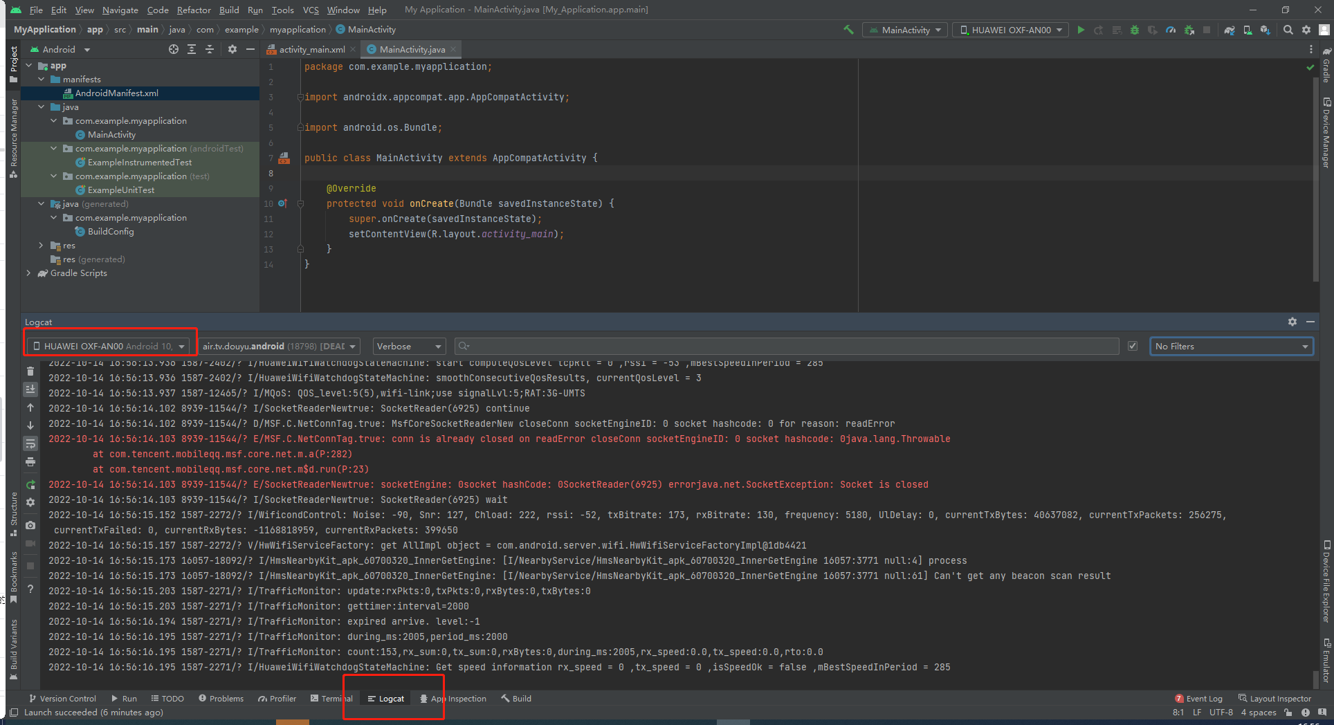1334x725 pixels.
Task: Hide the Logcat panel with minus icon
Action: point(1310,322)
